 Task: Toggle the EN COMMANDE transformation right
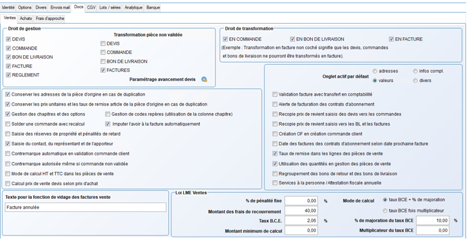click(x=225, y=39)
